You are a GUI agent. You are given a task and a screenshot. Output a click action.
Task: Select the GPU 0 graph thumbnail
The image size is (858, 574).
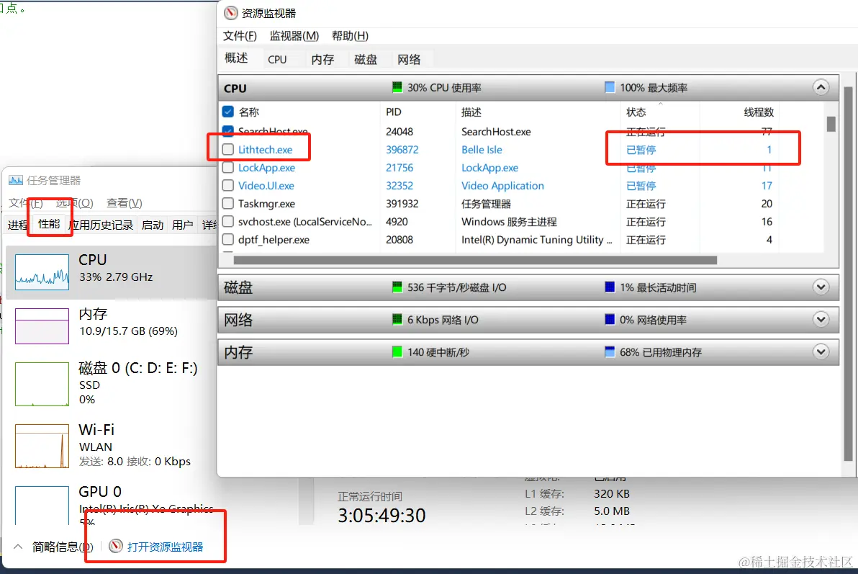[x=42, y=505]
